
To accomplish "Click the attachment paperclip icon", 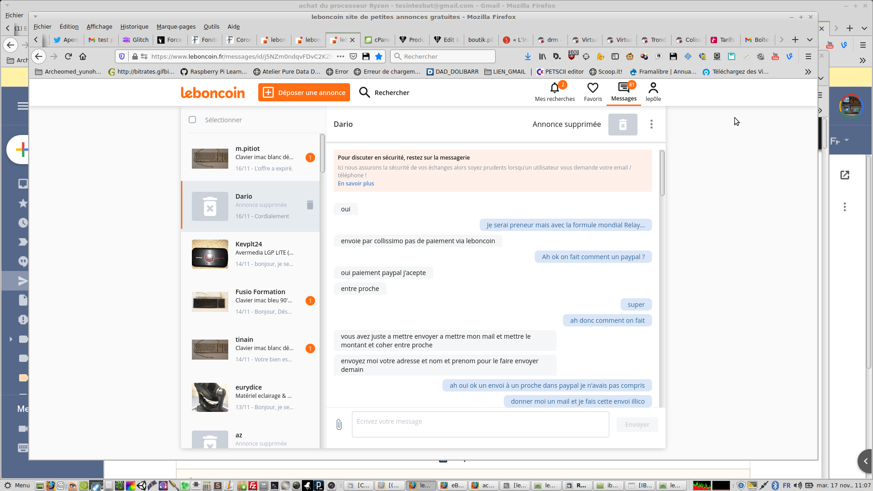I will [339, 425].
